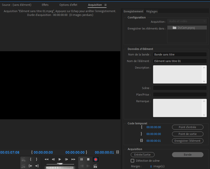Click the Point d'entrée button
210x169 pixels.
[x=187, y=127]
